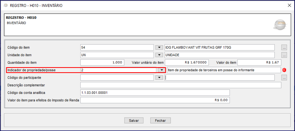Click the unit code field with UN
Screen dimensions: 295x131
[117, 55]
